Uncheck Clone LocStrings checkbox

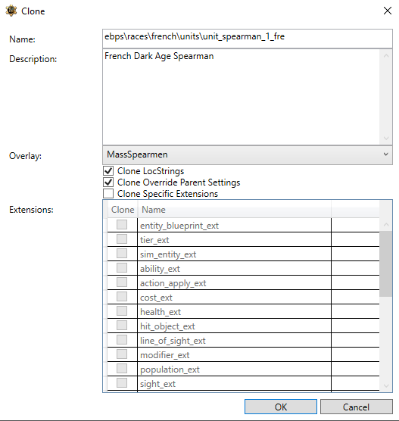click(108, 171)
